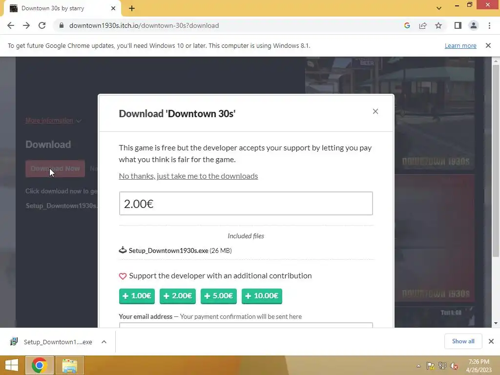
Task: Add 2.00€ contribution
Action: coord(178,296)
